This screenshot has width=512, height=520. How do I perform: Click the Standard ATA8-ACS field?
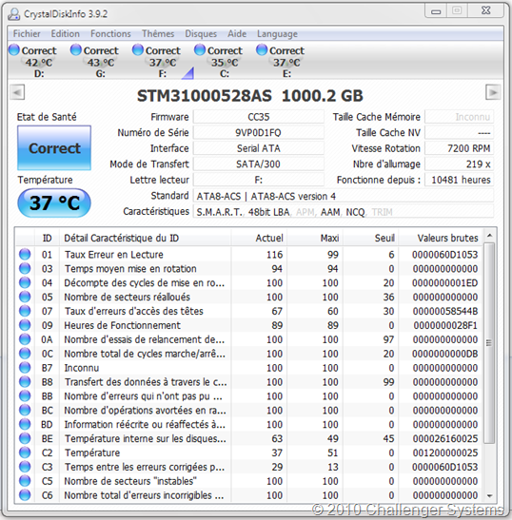pos(344,196)
